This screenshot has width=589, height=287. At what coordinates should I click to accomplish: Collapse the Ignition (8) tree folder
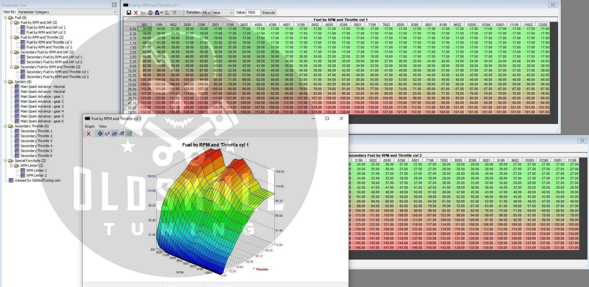(6, 82)
